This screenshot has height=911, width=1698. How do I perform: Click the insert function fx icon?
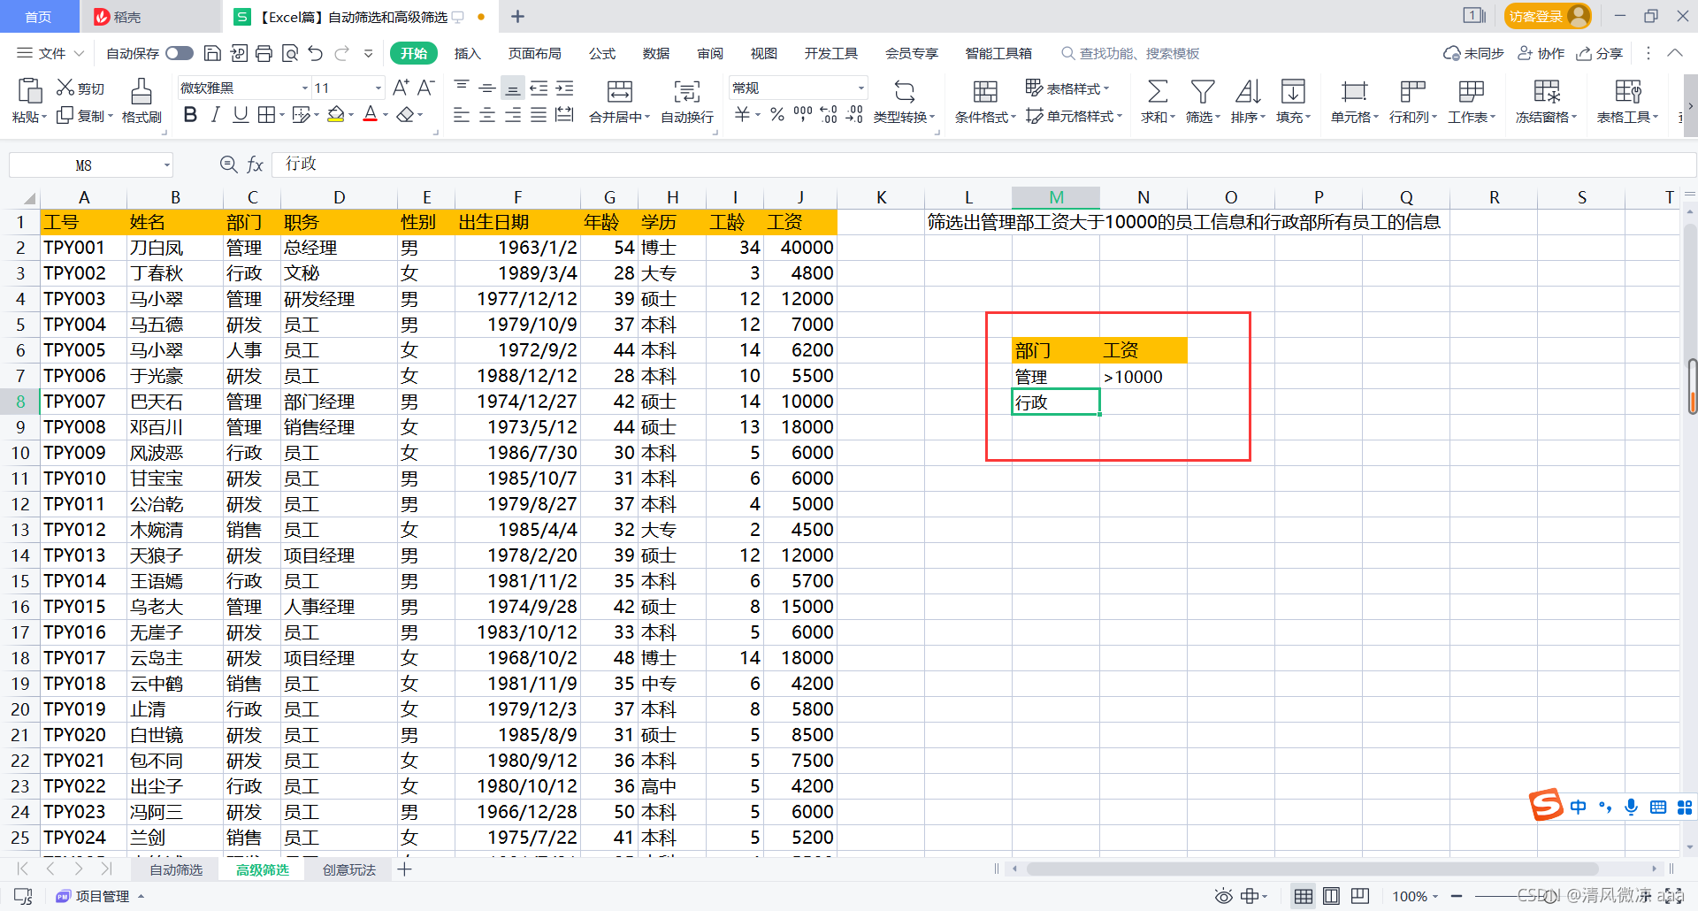click(255, 165)
